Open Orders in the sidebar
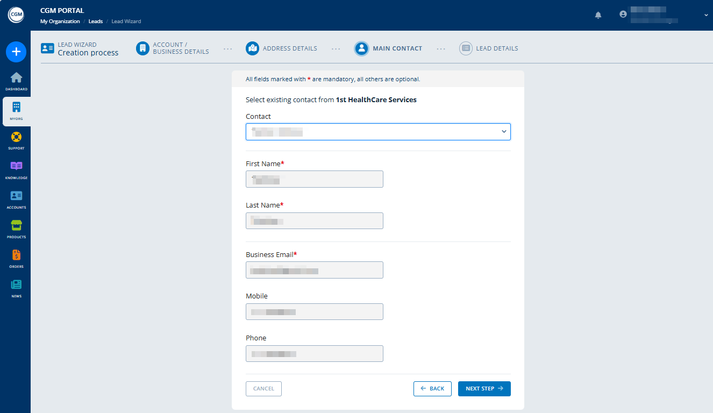This screenshot has height=413, width=713. [16, 256]
